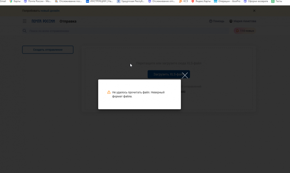This screenshot has height=173, width=290.
Task: Click Создать отправление button
Action: coord(48,50)
